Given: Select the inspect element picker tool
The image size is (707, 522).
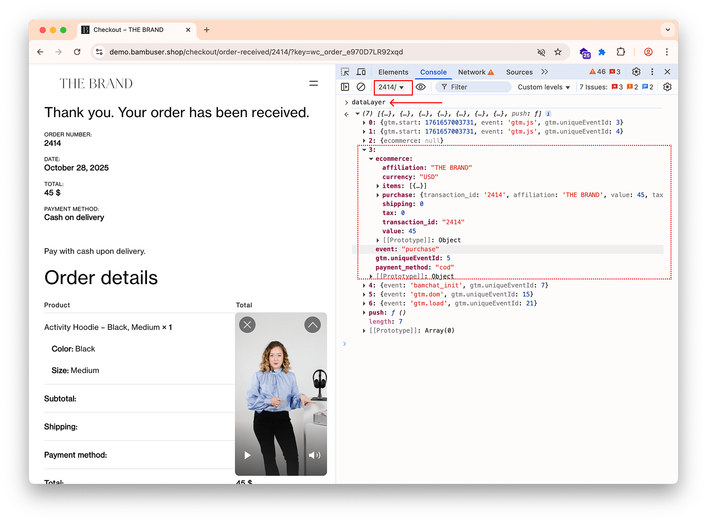Looking at the screenshot, I should pos(345,71).
